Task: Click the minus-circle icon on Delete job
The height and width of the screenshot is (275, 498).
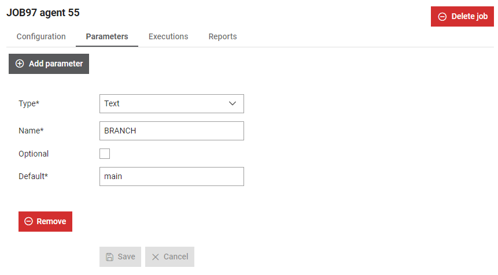Action: (x=442, y=17)
